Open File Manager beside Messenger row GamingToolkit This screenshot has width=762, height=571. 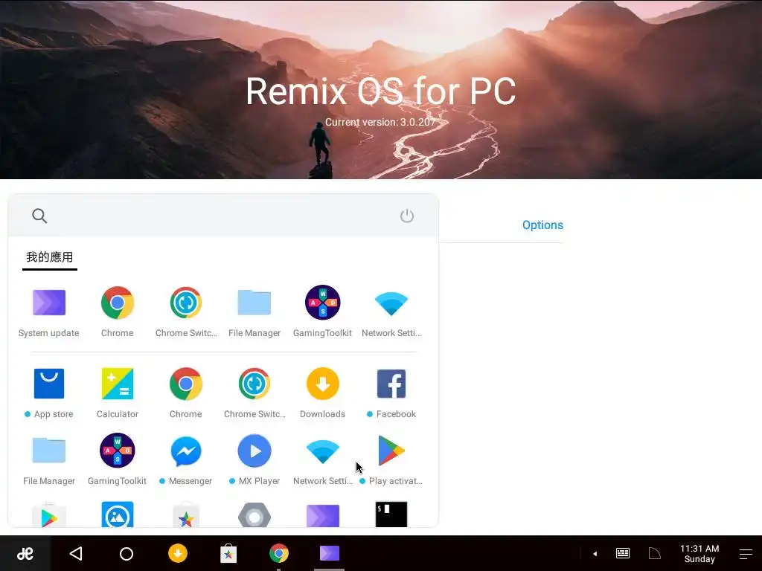click(x=48, y=451)
